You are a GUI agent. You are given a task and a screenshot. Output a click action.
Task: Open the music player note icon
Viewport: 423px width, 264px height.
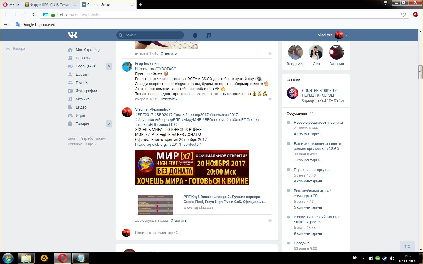click(x=208, y=35)
